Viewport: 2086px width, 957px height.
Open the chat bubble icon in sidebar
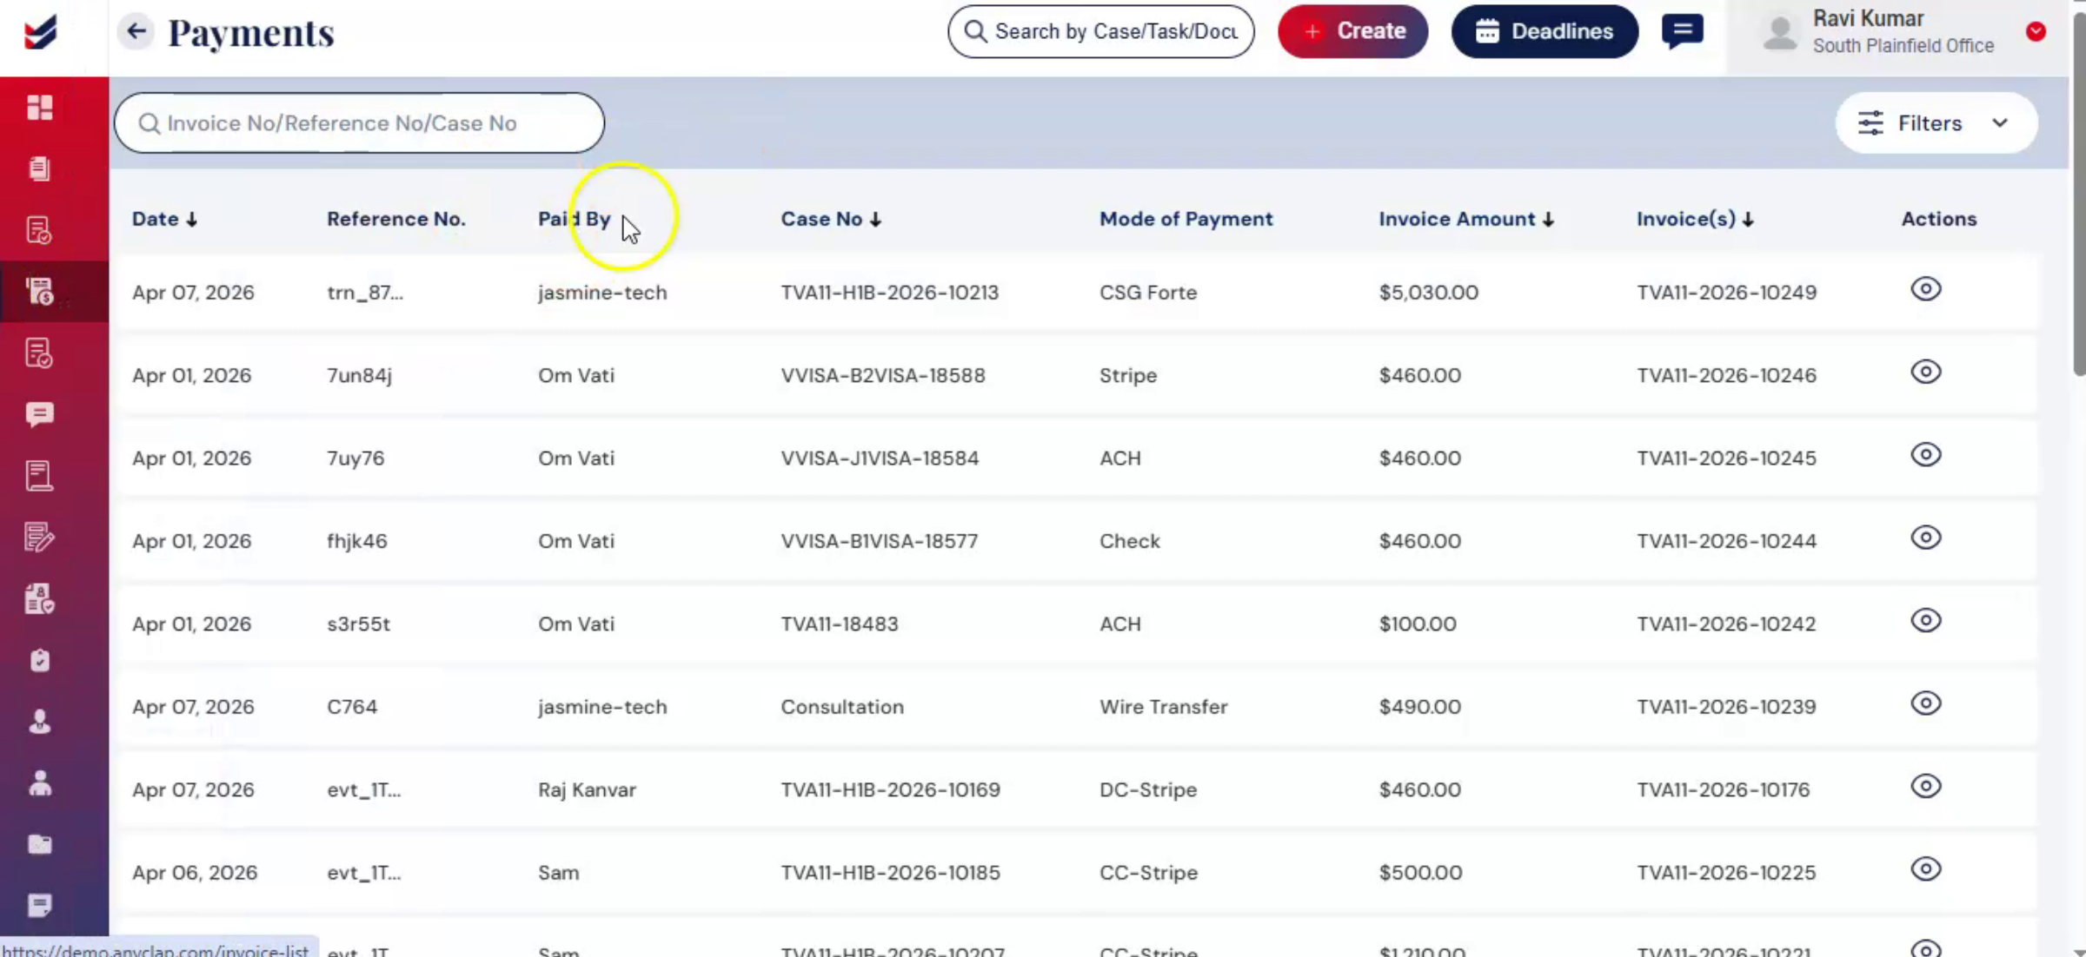[40, 414]
